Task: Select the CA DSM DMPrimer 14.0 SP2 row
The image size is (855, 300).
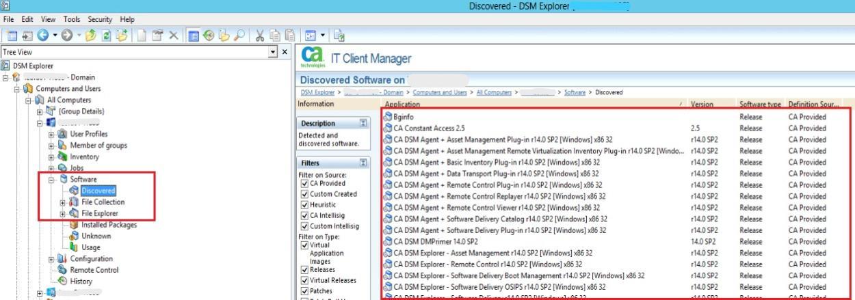Action: tap(616, 241)
